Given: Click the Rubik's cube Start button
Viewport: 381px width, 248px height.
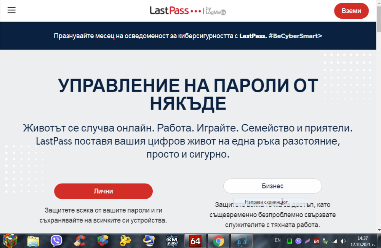Looking at the screenshot, I should (10, 241).
